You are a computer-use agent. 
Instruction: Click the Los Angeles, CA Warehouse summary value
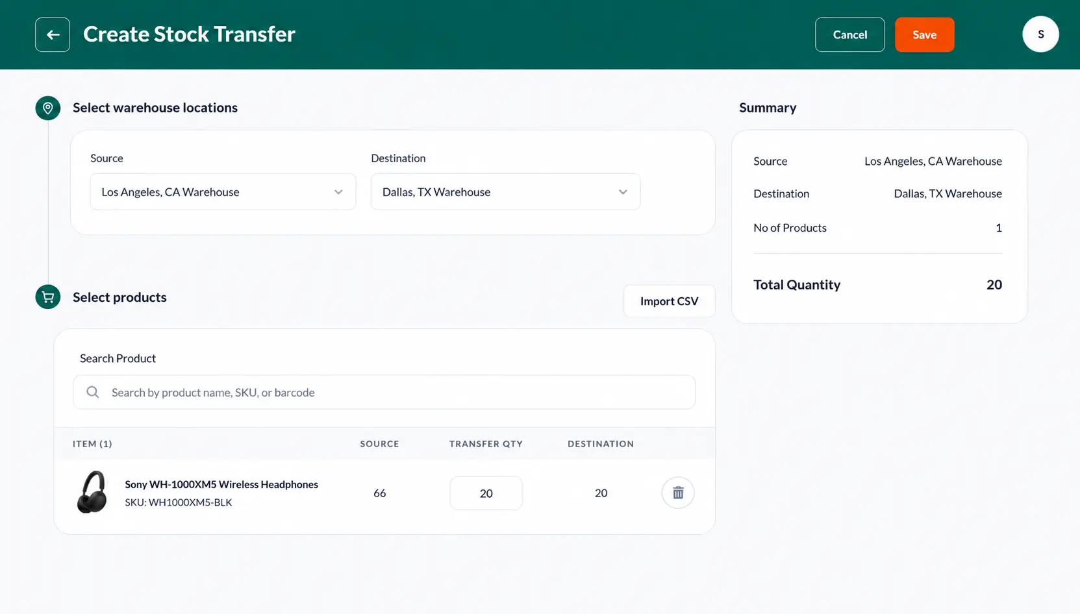pyautogui.click(x=933, y=161)
